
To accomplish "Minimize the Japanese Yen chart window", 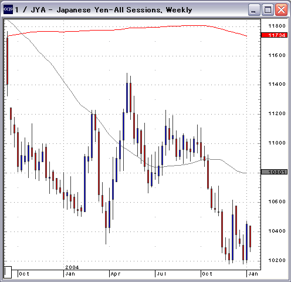I will click(x=254, y=9).
